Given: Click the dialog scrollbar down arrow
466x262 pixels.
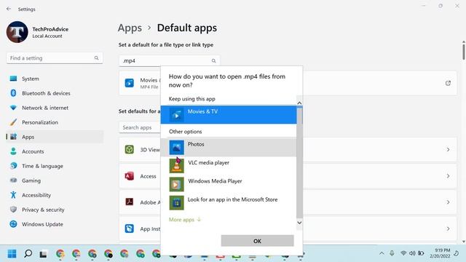Looking at the screenshot, I should [299, 223].
